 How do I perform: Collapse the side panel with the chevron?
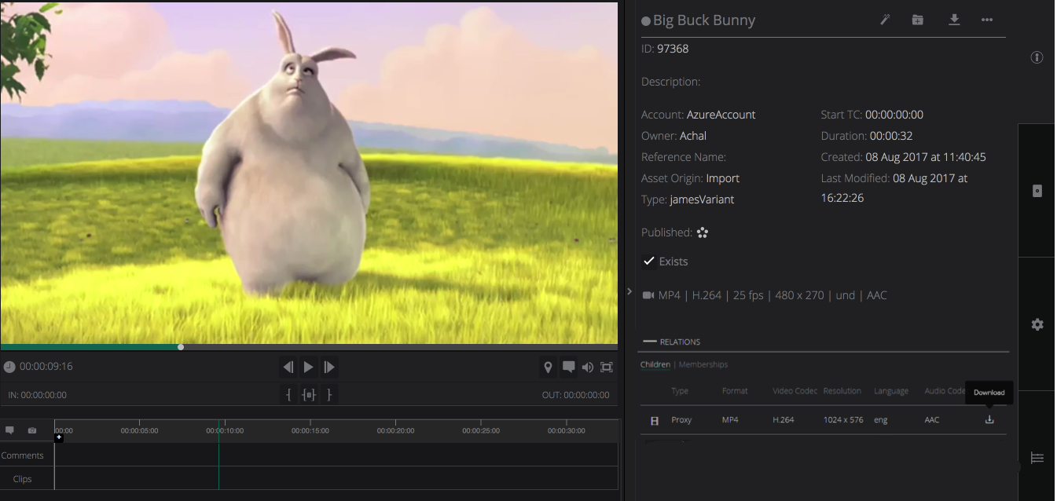point(629,291)
